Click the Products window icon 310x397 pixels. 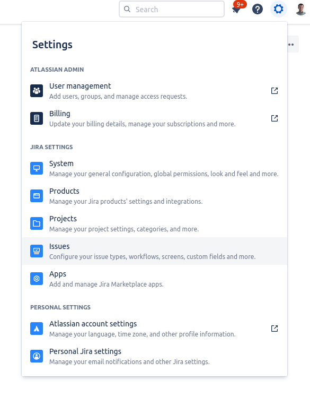(x=37, y=196)
